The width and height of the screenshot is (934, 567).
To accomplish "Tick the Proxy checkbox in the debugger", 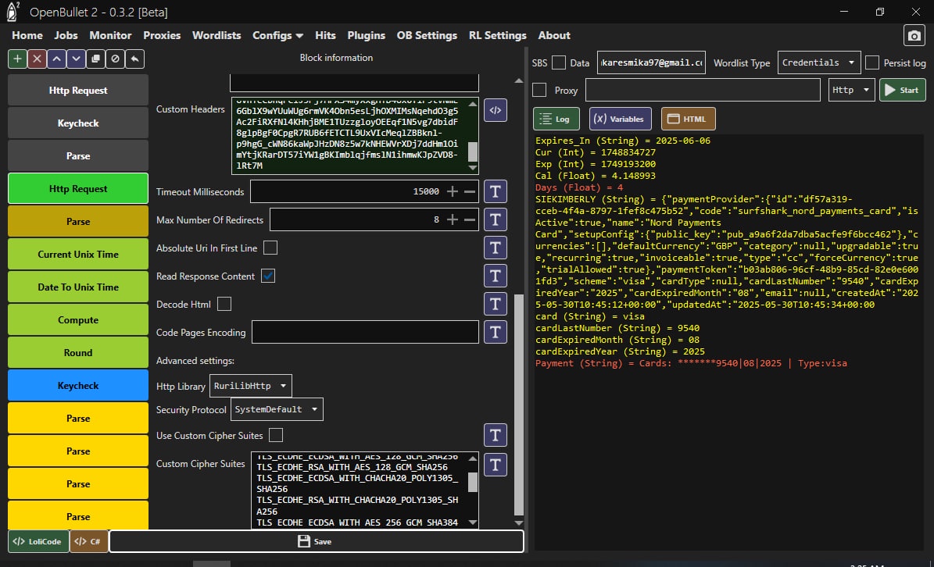I will 539,90.
